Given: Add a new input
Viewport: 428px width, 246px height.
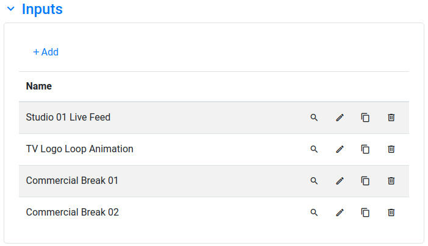Looking at the screenshot, I should point(46,52).
